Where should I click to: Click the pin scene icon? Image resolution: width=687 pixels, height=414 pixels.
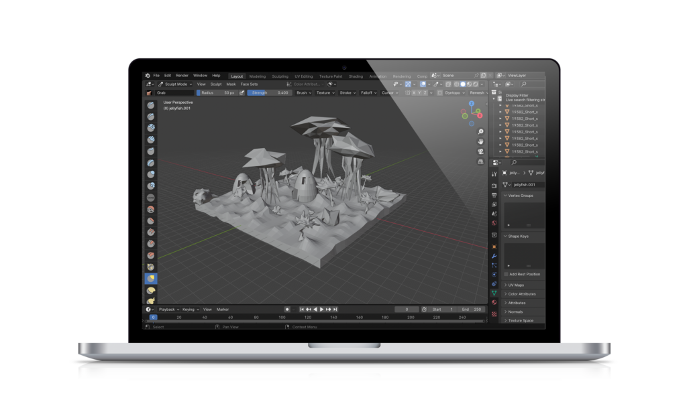[x=477, y=75]
